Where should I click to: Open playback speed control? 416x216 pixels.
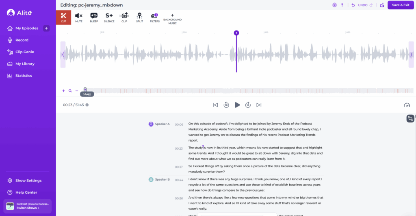point(407,105)
